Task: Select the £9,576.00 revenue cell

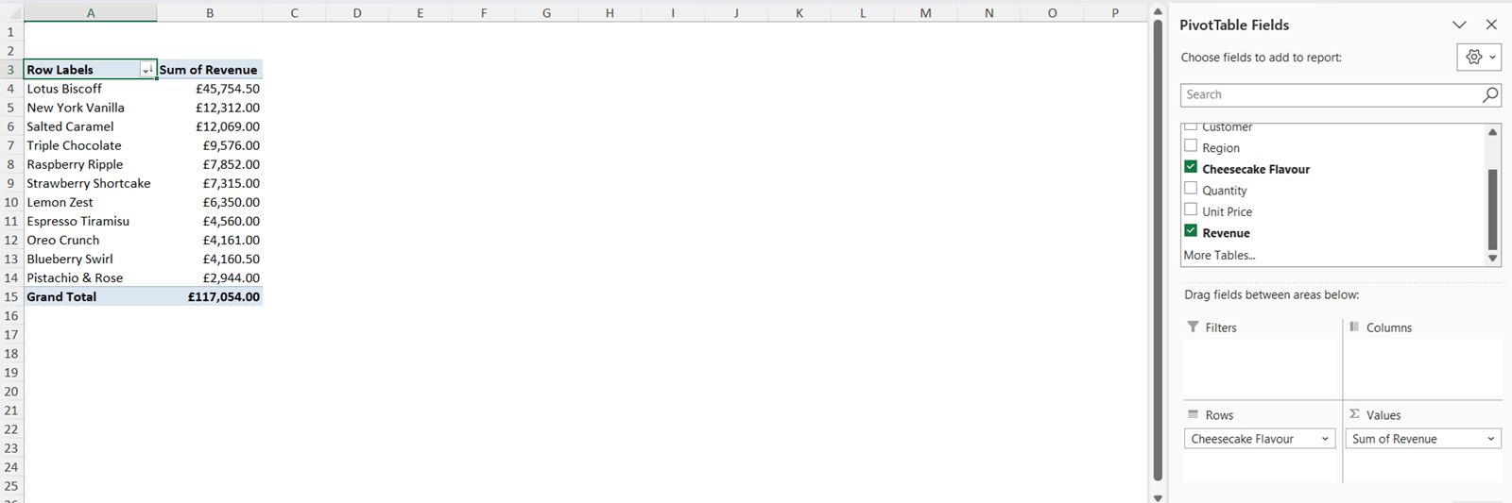Action: [210, 145]
